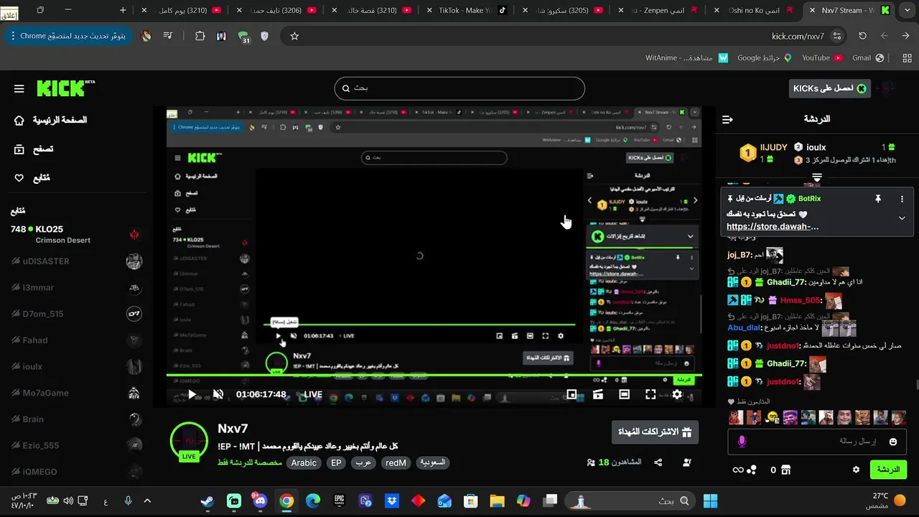Screen dimensions: 919x517
Task: Select the السعودية tag
Action: (x=433, y=463)
